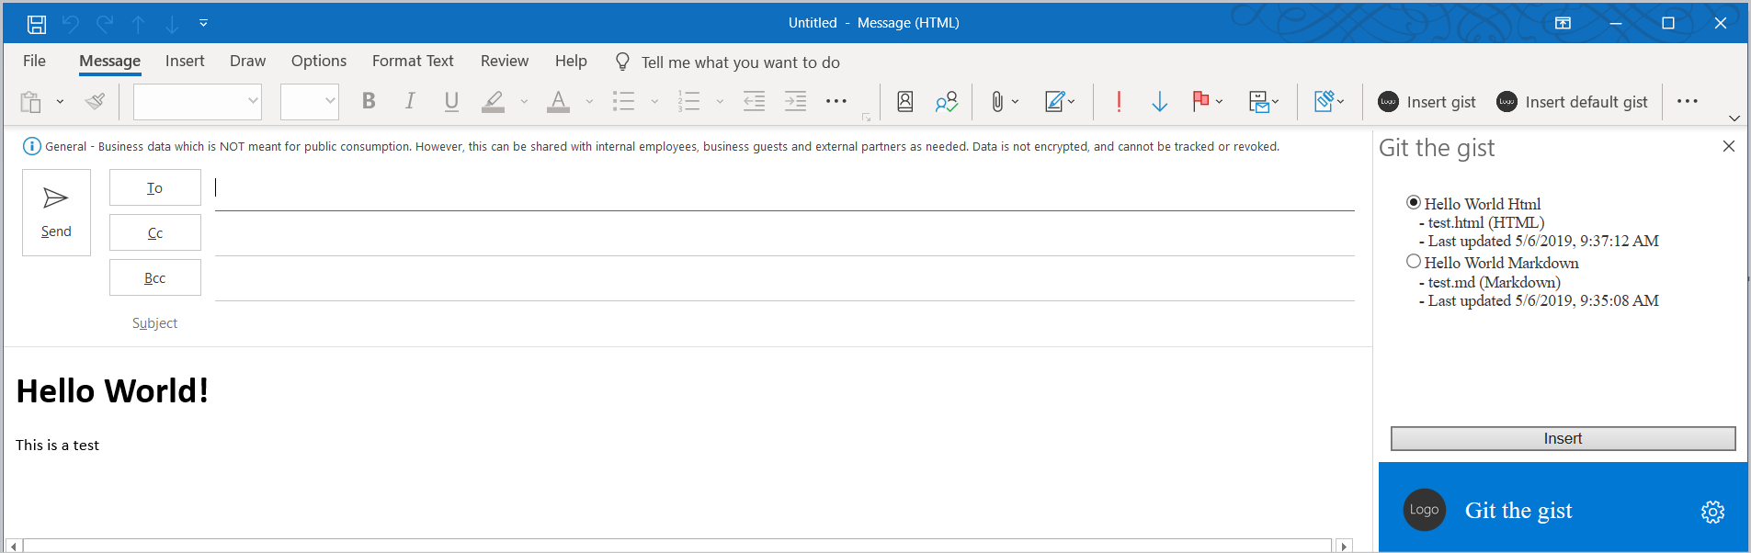Screen dimensions: 1751x553
Task: Open the File menu
Action: point(34,61)
